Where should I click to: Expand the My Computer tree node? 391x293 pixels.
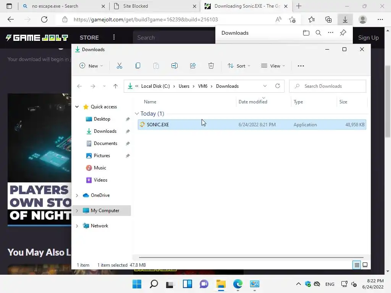pyautogui.click(x=77, y=211)
